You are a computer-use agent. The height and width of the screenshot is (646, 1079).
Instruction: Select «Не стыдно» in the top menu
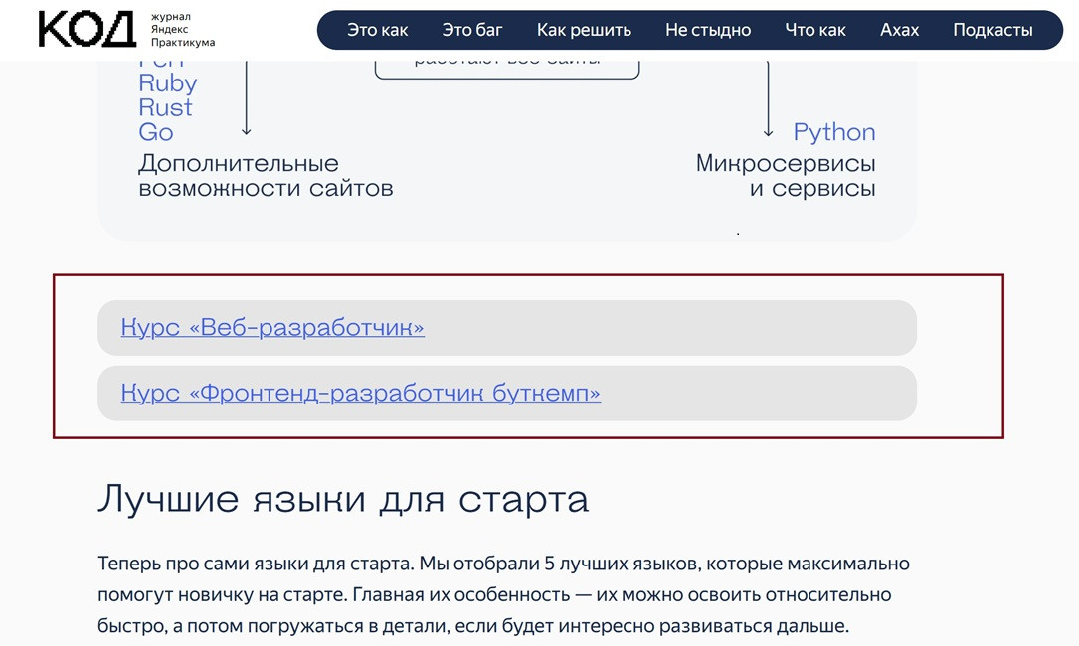coord(708,30)
